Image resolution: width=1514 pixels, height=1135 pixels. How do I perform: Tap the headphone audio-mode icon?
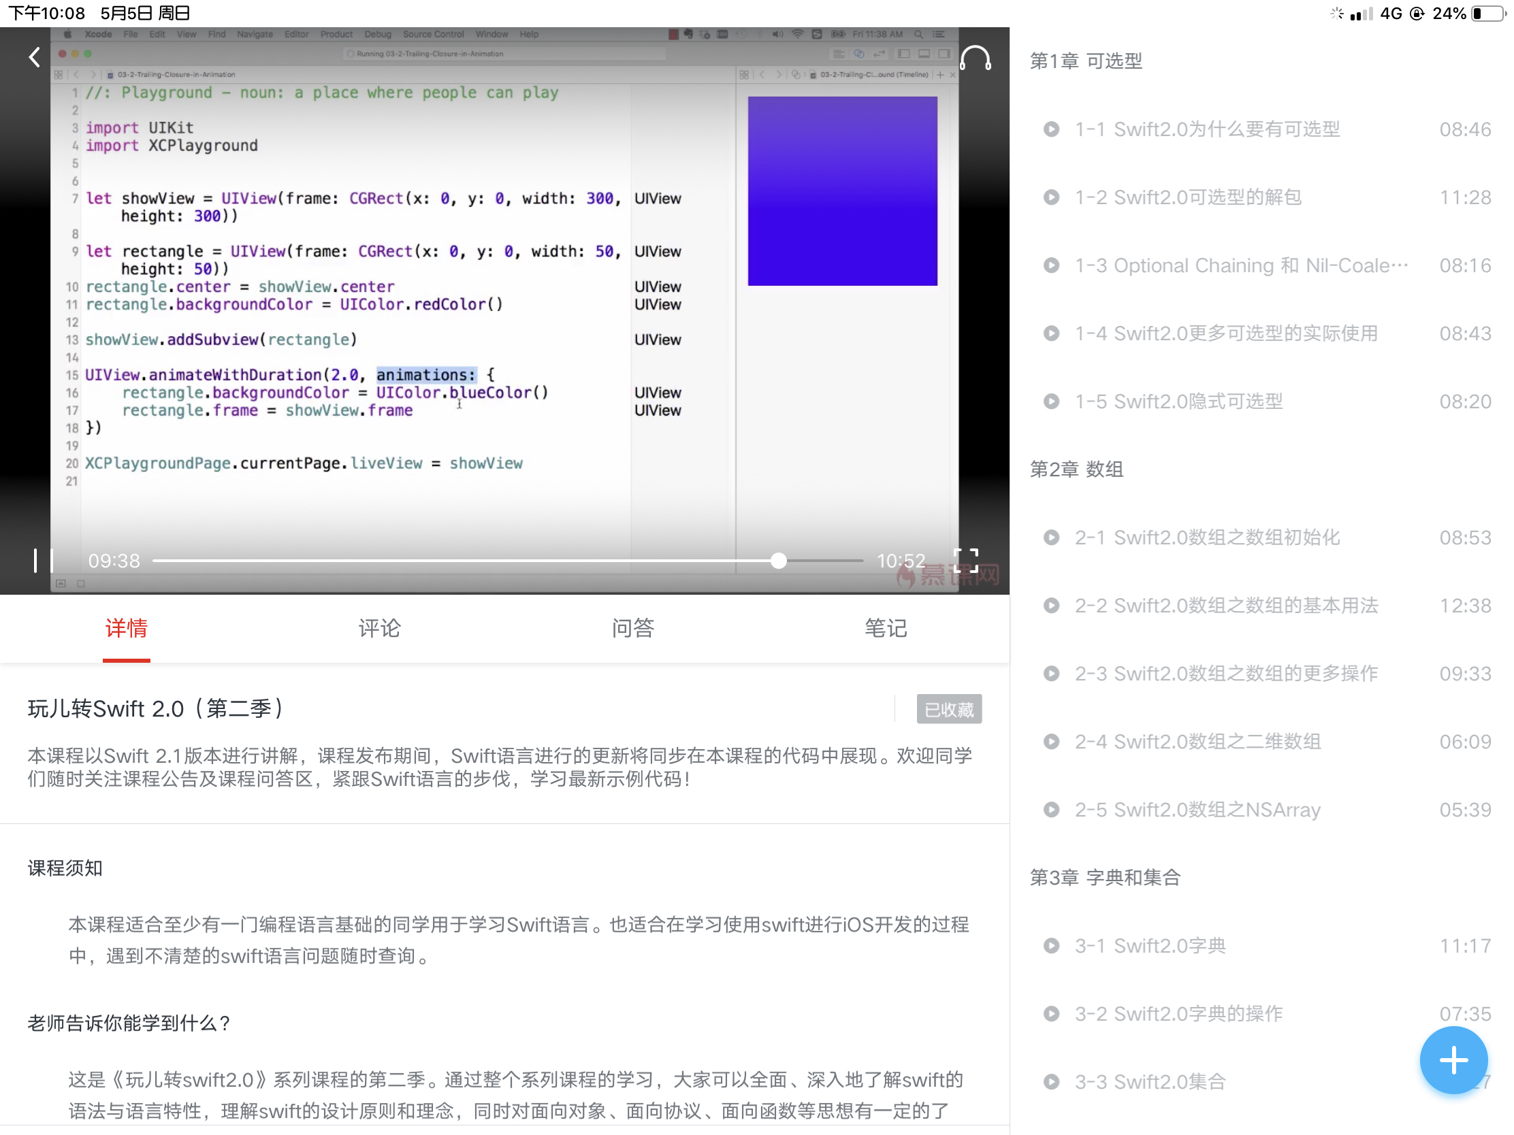point(975,59)
